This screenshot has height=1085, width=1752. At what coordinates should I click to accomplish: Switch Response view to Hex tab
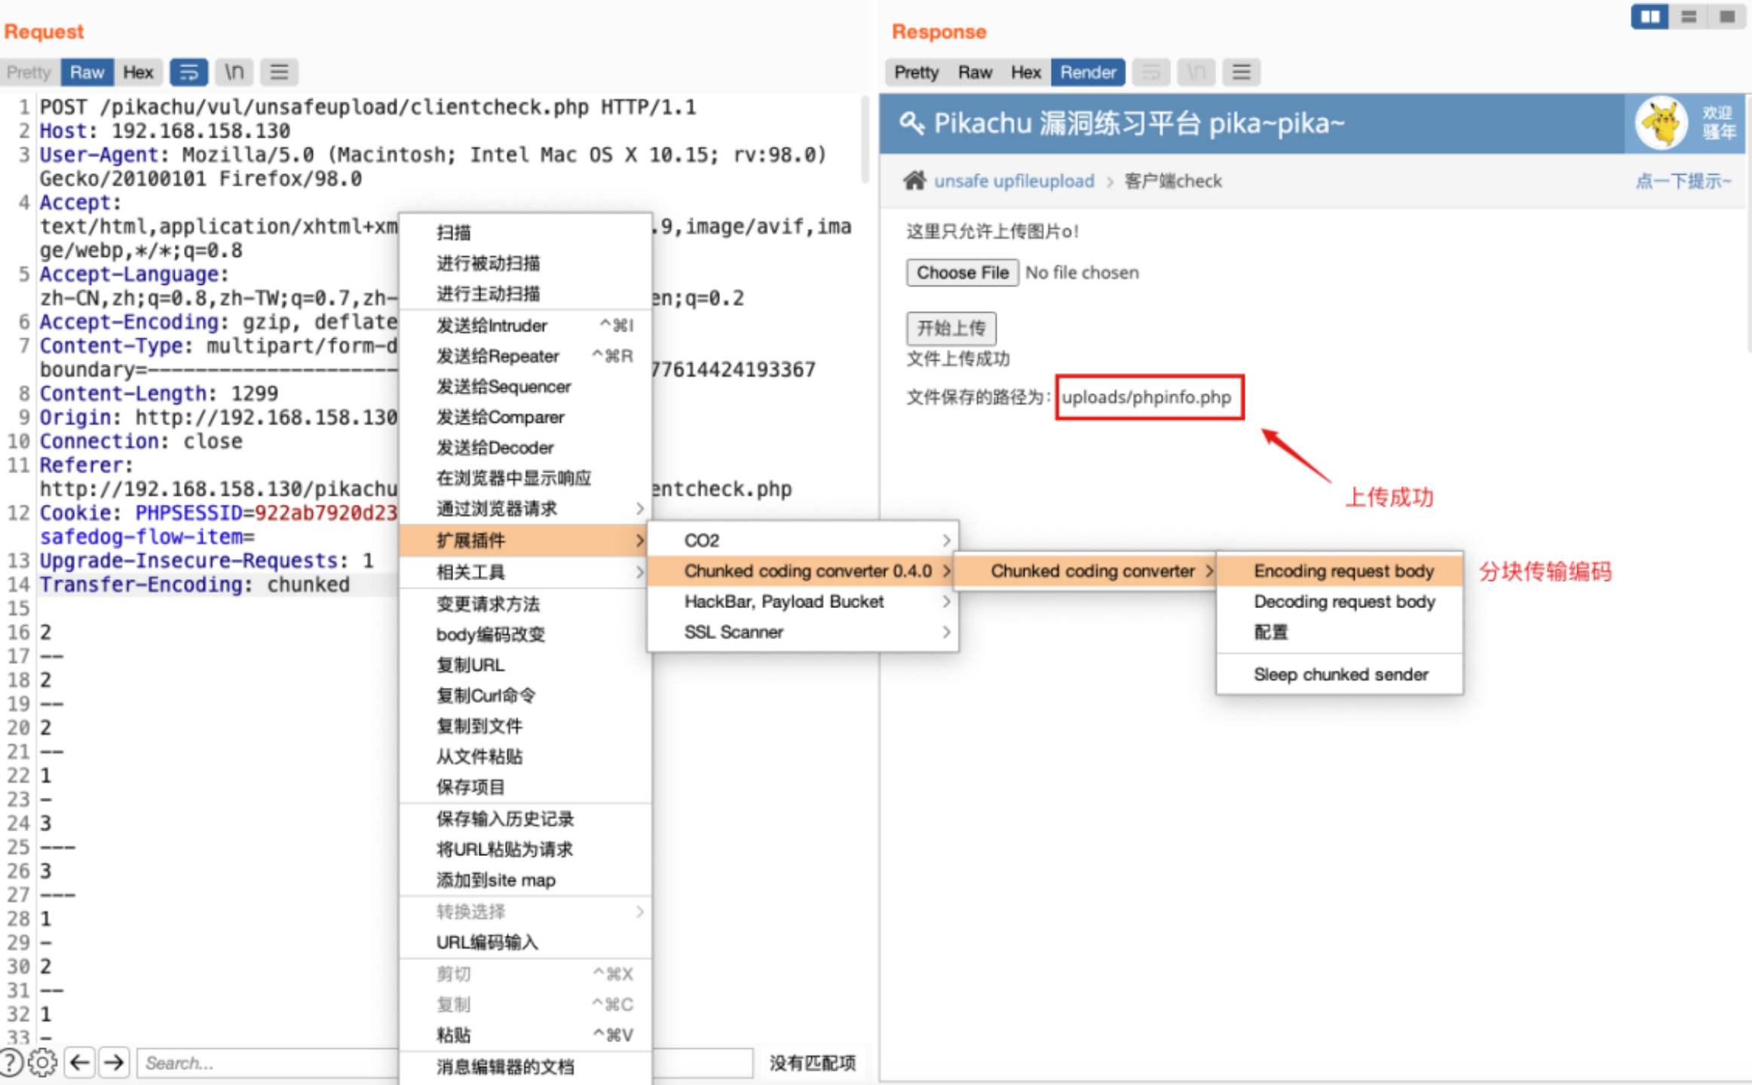pos(1025,72)
